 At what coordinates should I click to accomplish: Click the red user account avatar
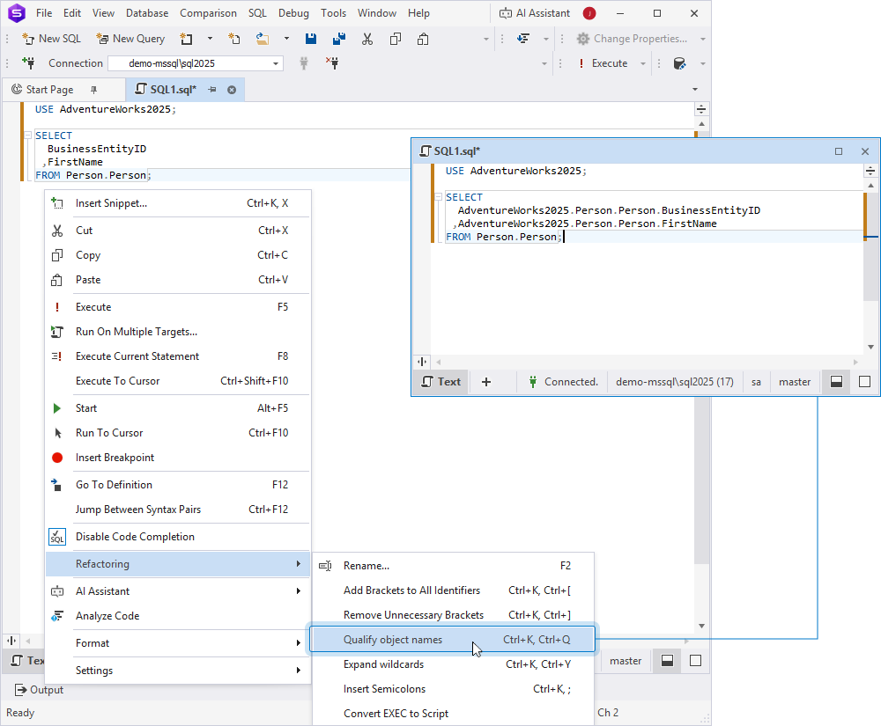coord(589,13)
